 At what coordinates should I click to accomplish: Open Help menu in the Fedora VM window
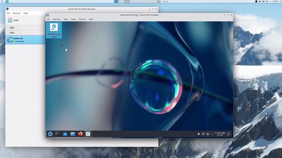pos(91,19)
